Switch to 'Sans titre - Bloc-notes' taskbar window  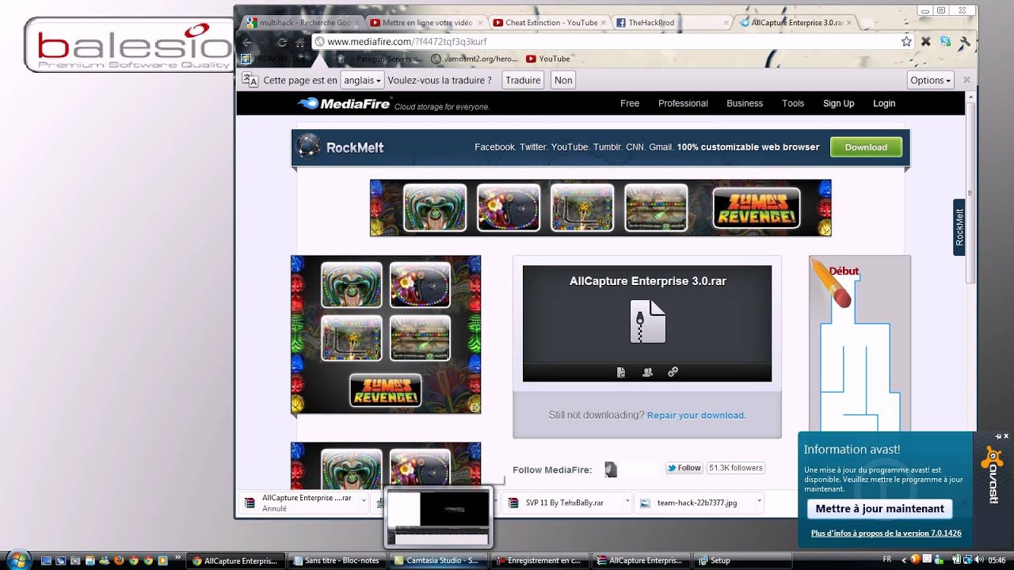coord(336,560)
